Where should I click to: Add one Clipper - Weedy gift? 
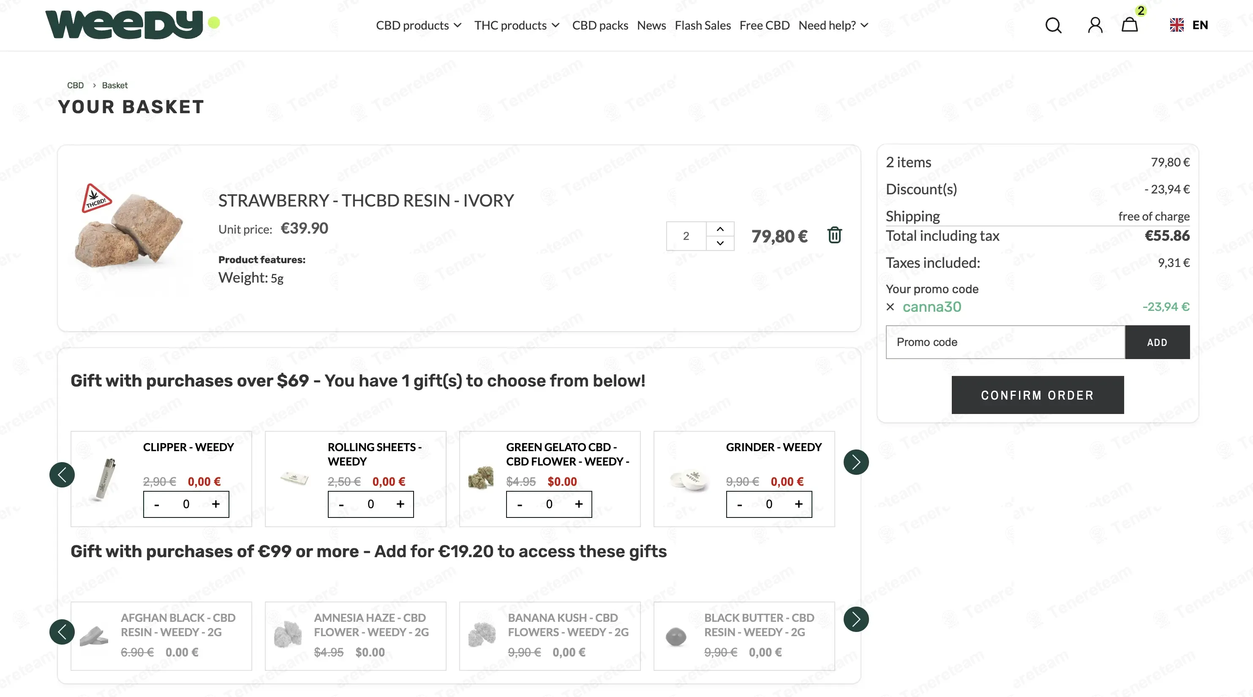215,504
